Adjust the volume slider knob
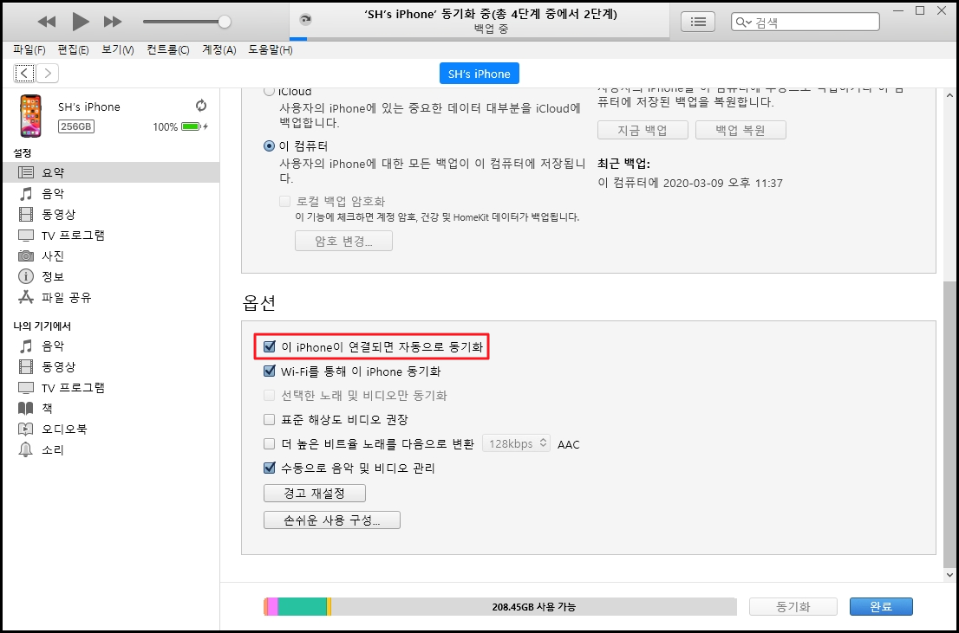This screenshot has width=959, height=633. pyautogui.click(x=225, y=22)
